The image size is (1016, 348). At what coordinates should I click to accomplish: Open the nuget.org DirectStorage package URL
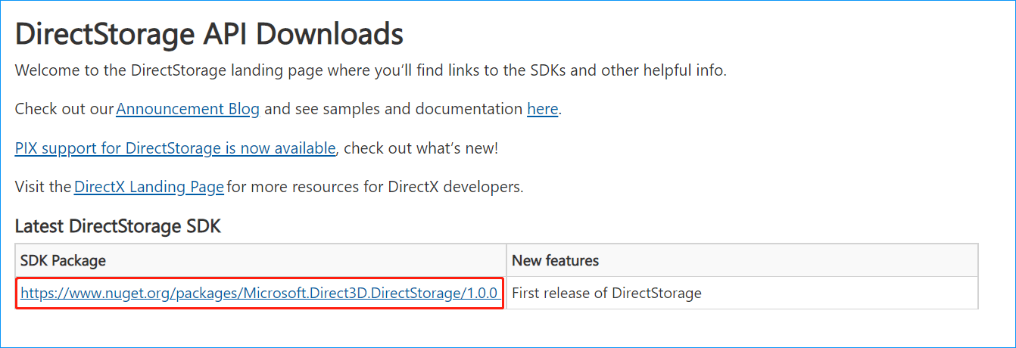258,294
